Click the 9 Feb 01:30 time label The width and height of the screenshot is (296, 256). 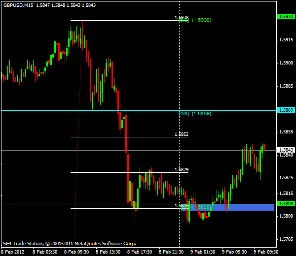click(202, 251)
